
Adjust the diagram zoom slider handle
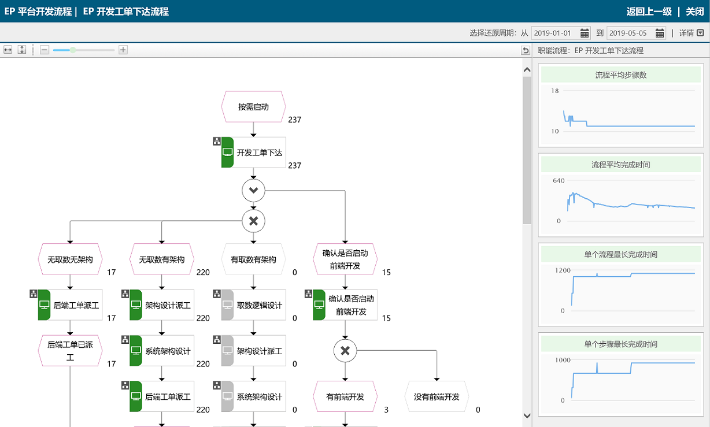coord(73,50)
